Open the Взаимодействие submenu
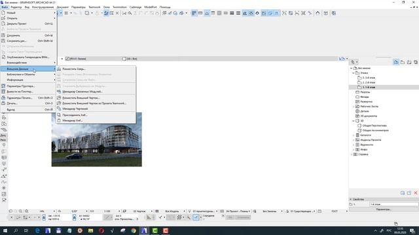 coord(28,63)
